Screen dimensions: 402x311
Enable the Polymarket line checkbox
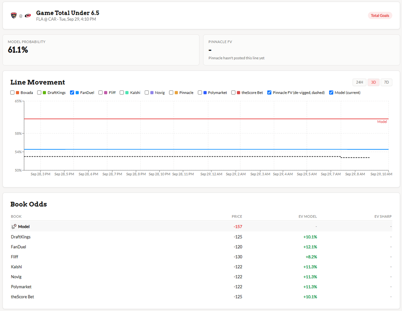(200, 93)
